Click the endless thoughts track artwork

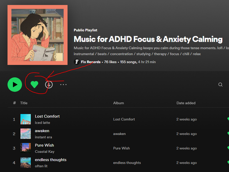pyautogui.click(x=26, y=163)
